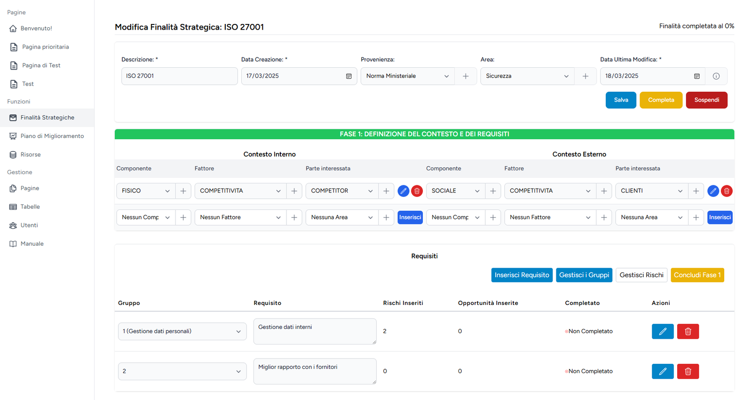Open the CLIENTI Parte interessata dropdown
Viewport: 752px width, 400px height.
651,191
